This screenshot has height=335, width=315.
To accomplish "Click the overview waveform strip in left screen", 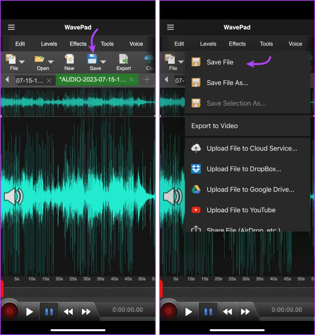I will click(x=78, y=102).
